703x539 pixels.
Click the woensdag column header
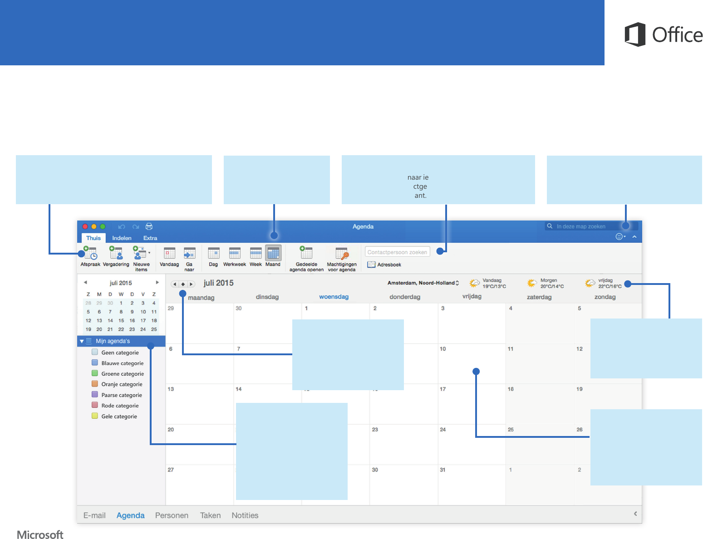coord(334,297)
